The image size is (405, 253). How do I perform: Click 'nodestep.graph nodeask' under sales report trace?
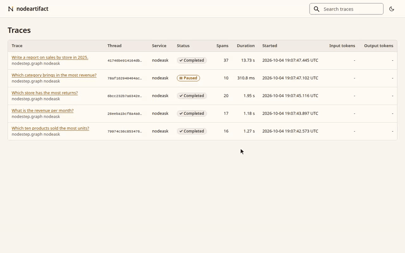tap(35, 64)
